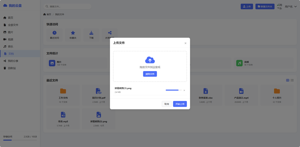Click 开始上传 button
300x147 pixels.
(x=180, y=104)
